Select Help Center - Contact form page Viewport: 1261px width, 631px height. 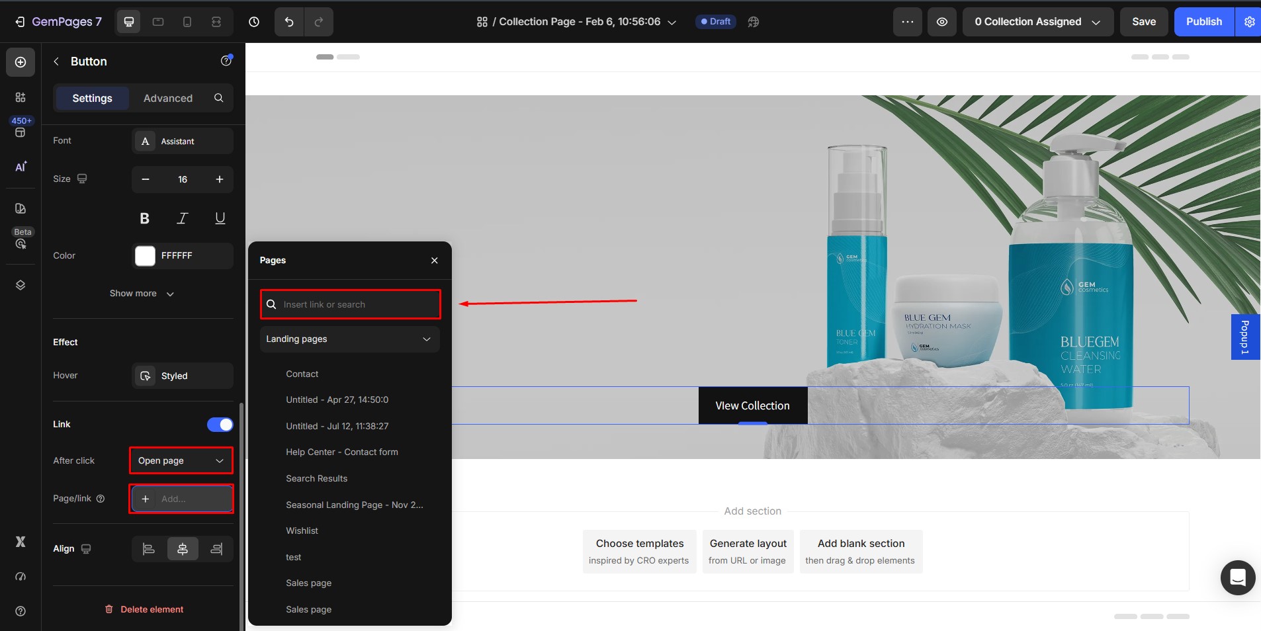pyautogui.click(x=341, y=452)
